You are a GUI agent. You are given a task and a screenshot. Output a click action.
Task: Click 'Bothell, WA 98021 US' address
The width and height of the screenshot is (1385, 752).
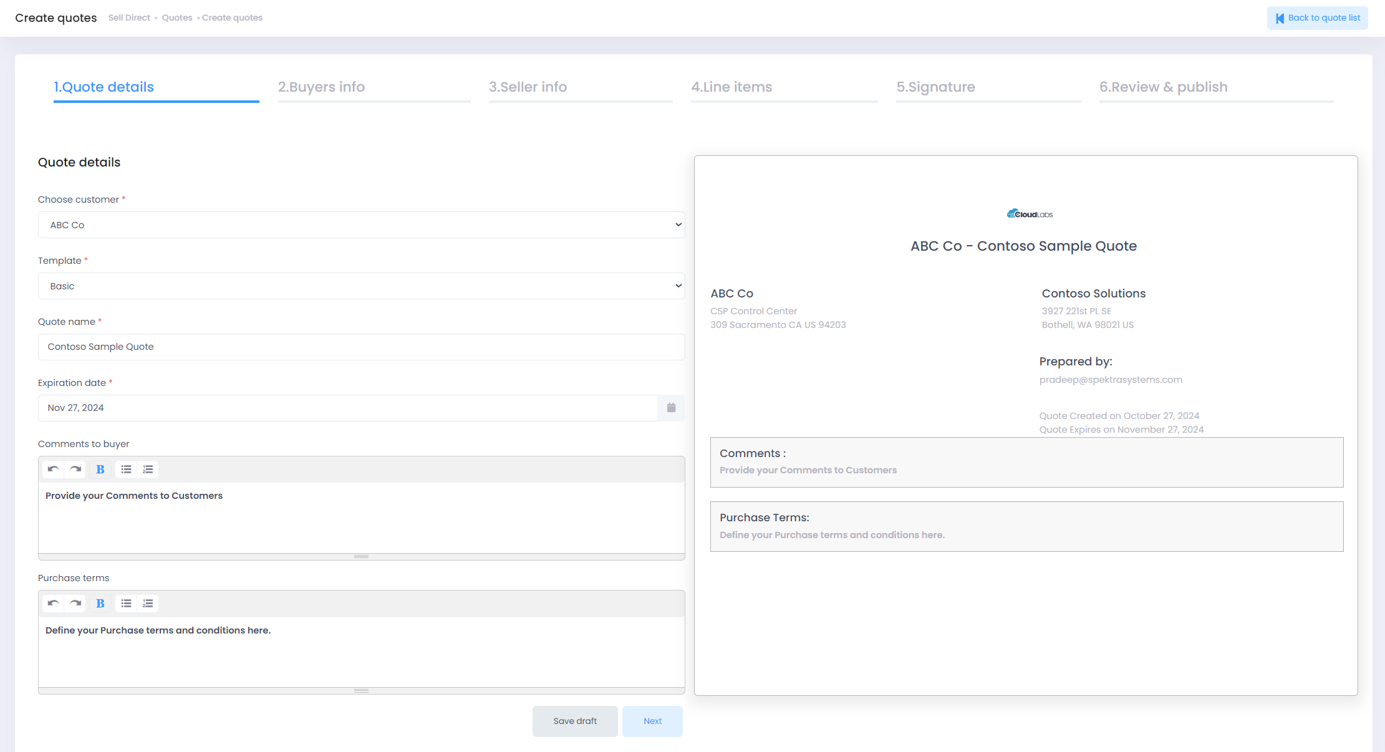1088,325
